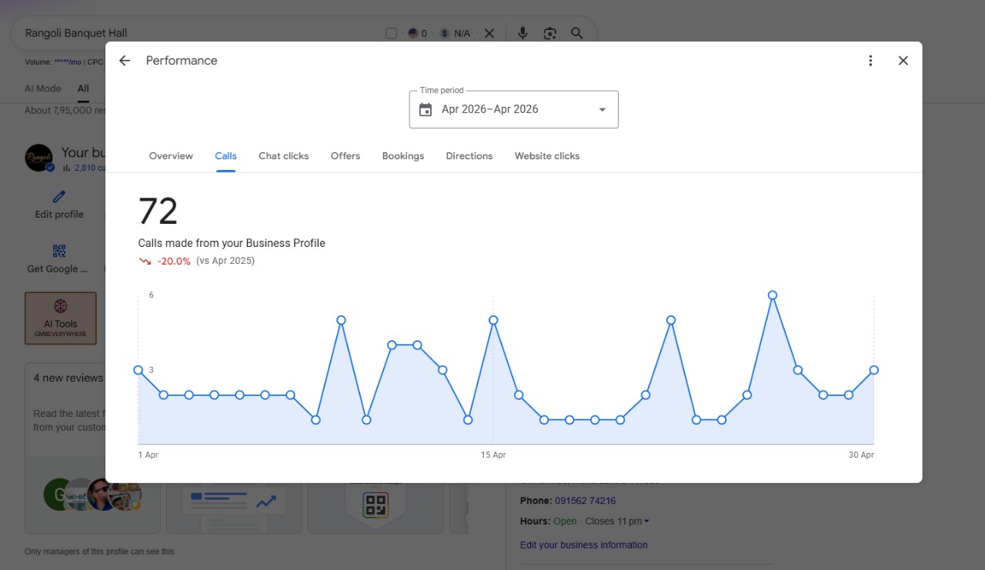Expand the Time period dropdown arrow
This screenshot has width=985, height=570.
[x=603, y=109]
